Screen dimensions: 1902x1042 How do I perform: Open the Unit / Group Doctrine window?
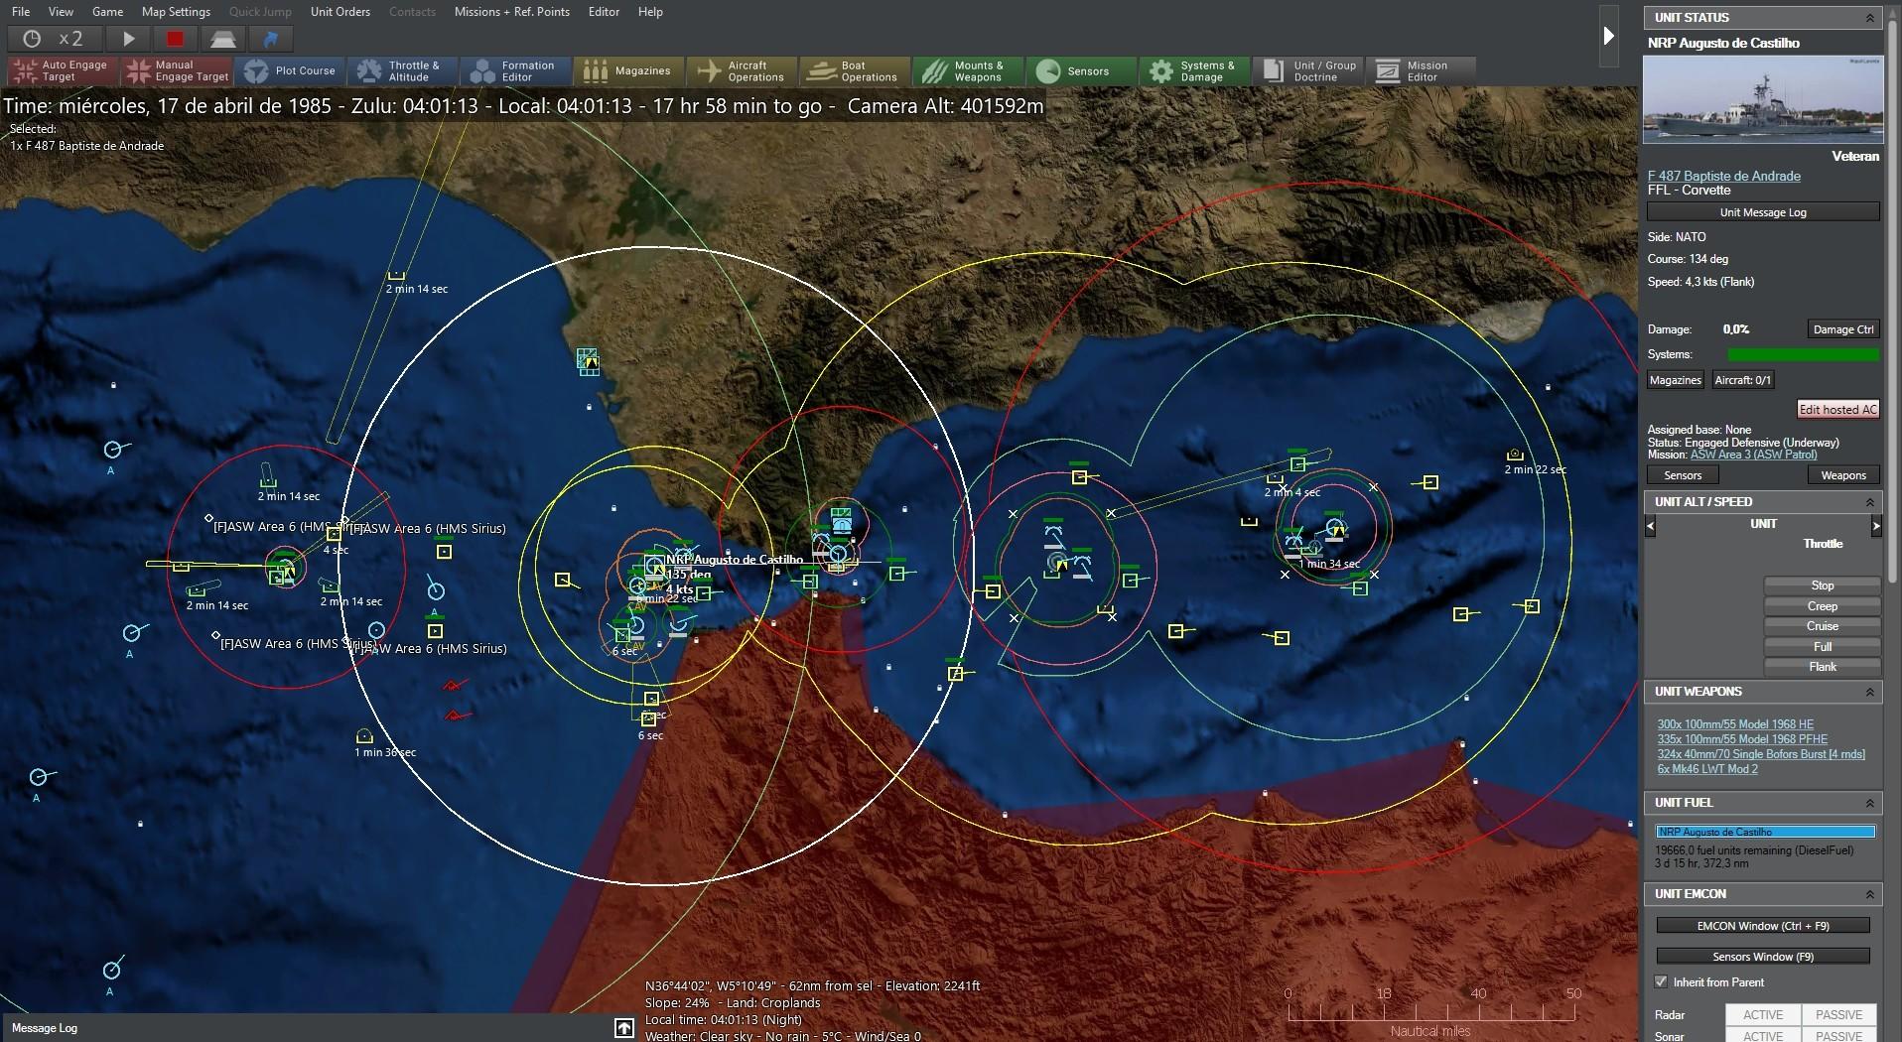coord(1308,70)
